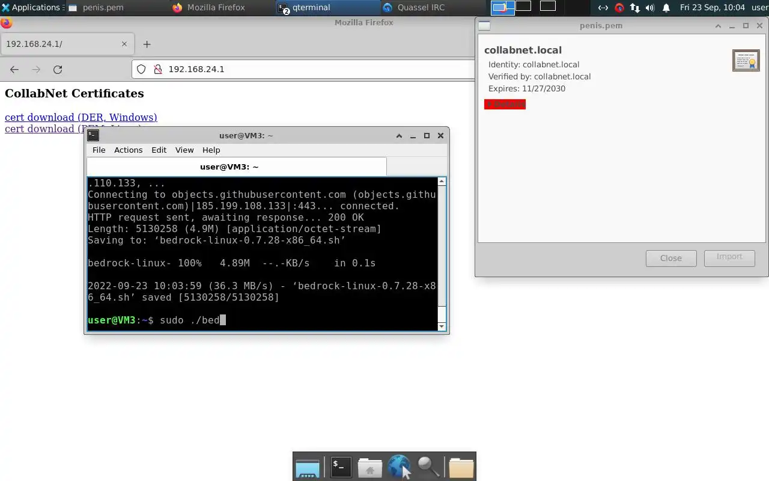This screenshot has height=481, width=769.
Task: Launch the terminal emulator from the dock
Action: (341, 467)
